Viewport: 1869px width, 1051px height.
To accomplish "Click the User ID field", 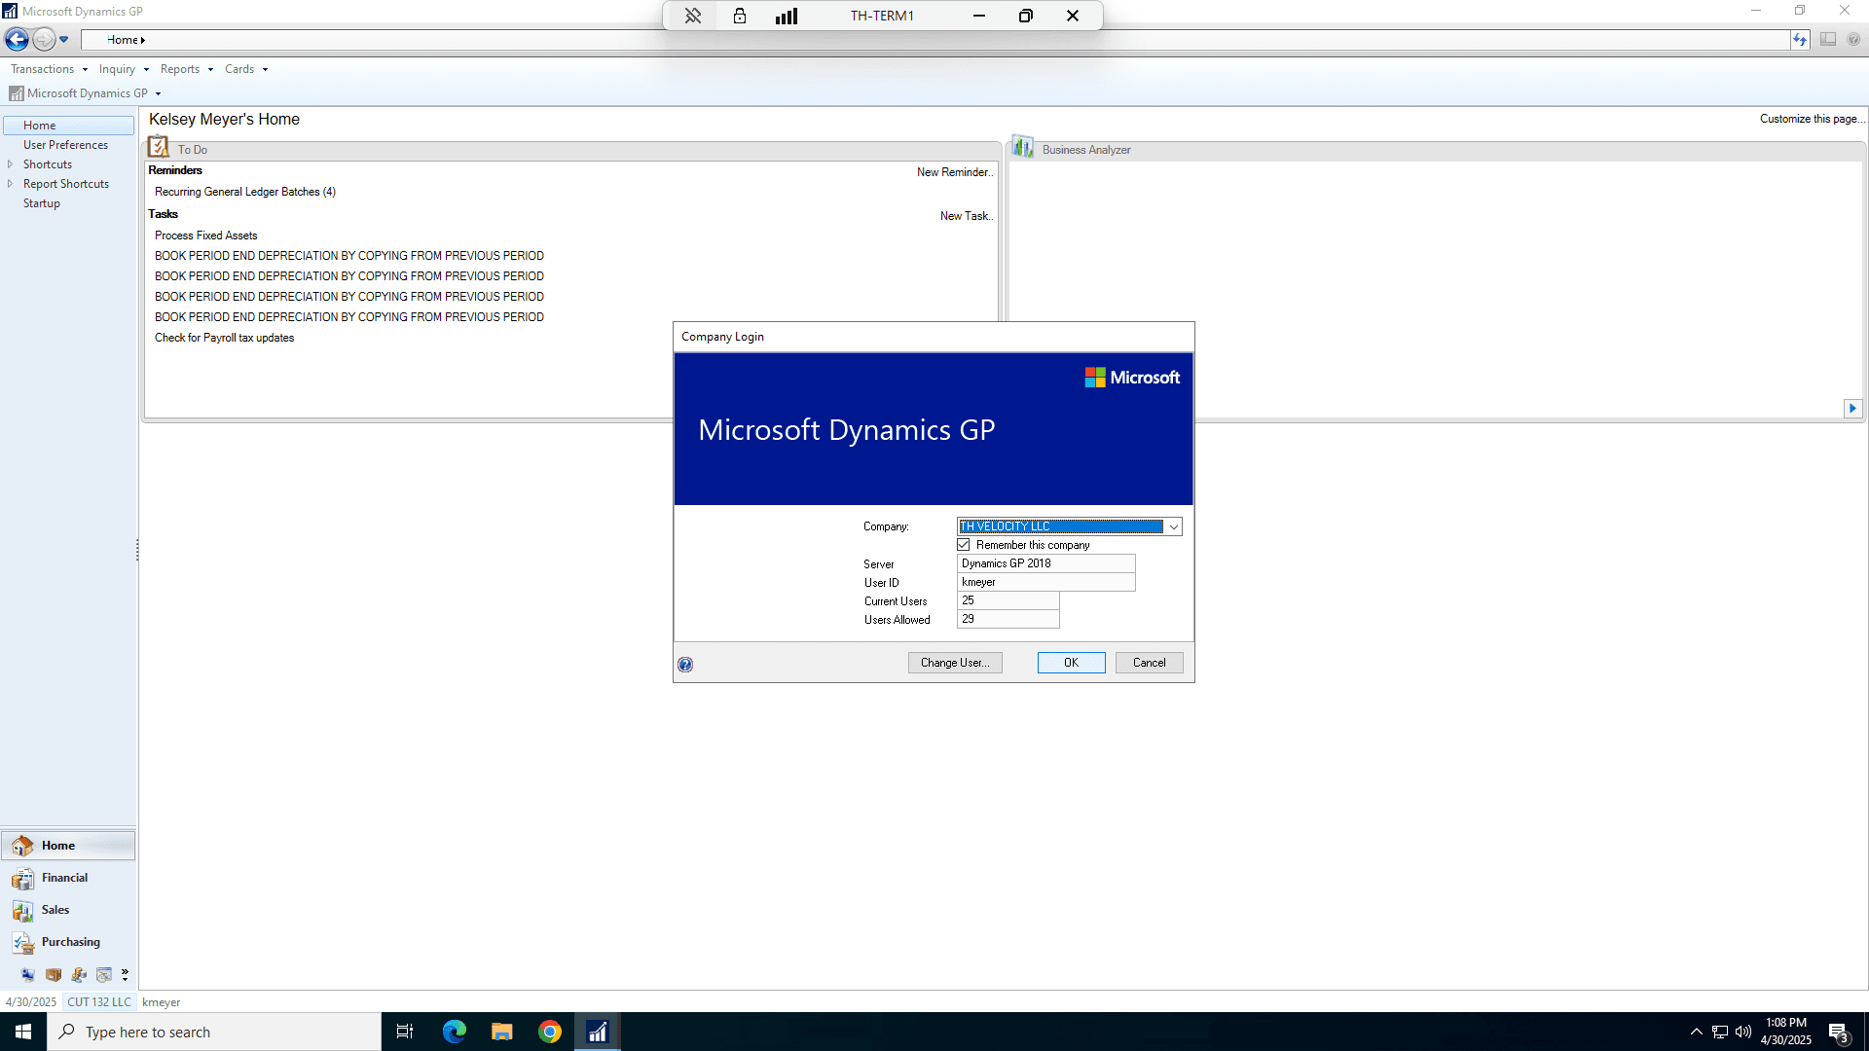I will click(1046, 582).
